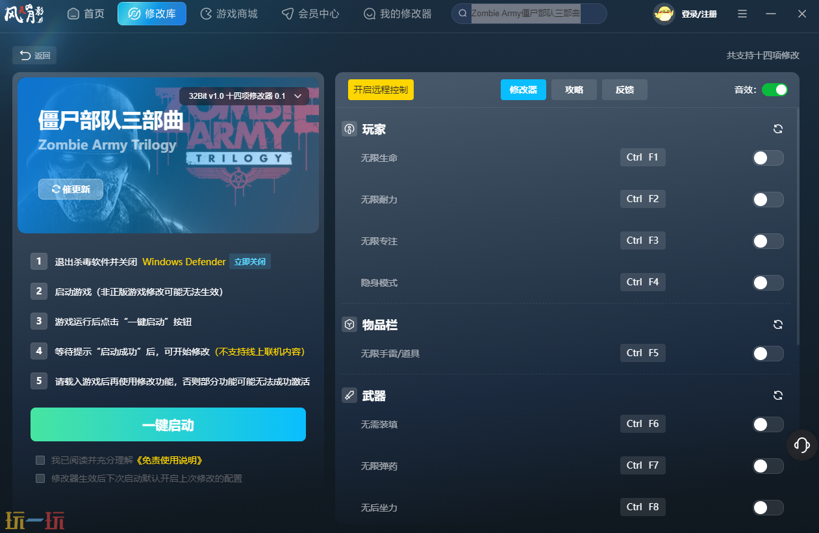Click the 僵尸部队三部曲 title text

point(110,120)
